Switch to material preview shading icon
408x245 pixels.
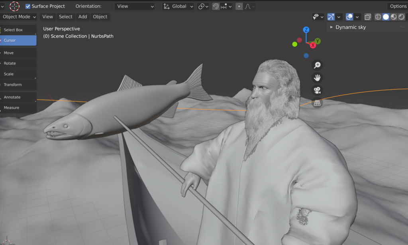click(x=393, y=17)
